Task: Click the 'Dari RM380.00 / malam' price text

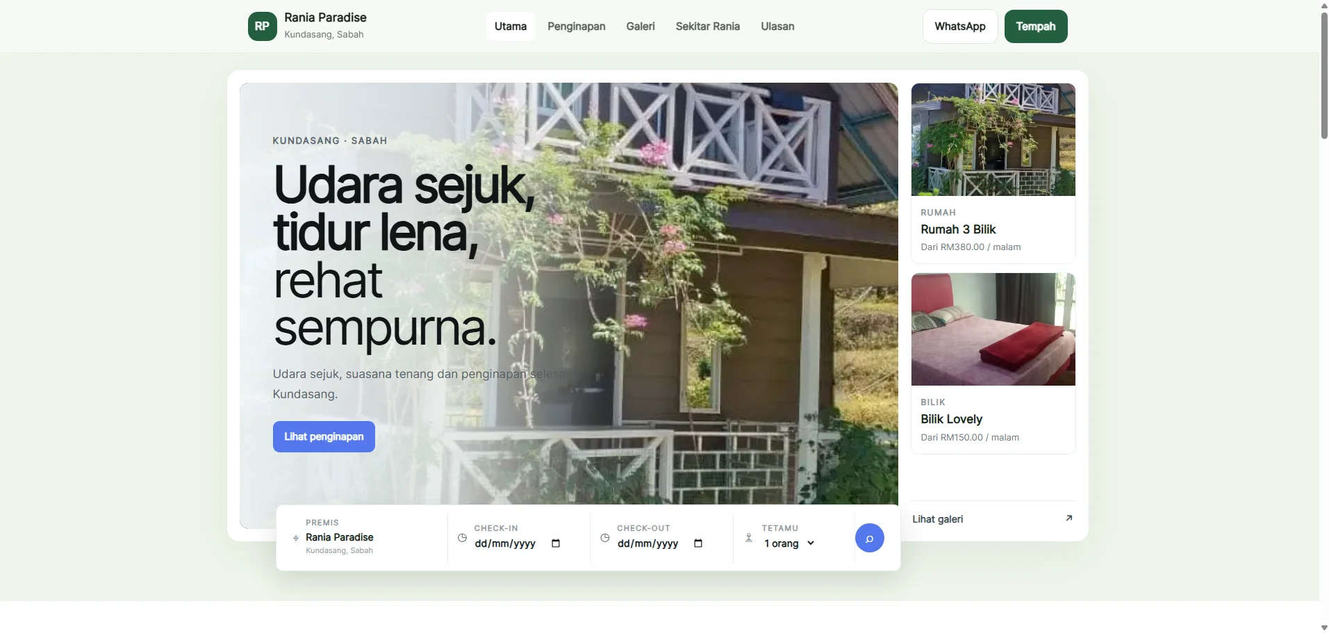Action: [971, 247]
